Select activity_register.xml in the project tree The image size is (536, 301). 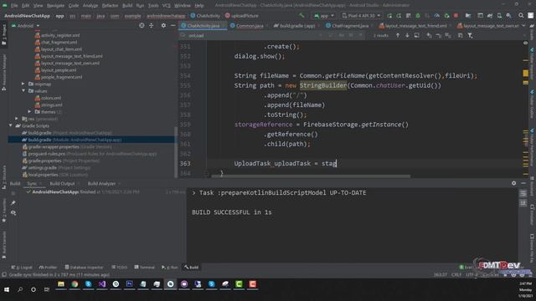click(60, 35)
